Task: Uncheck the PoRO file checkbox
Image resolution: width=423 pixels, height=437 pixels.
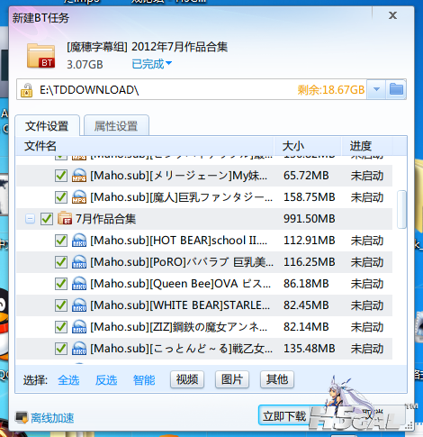Action: tap(61, 262)
